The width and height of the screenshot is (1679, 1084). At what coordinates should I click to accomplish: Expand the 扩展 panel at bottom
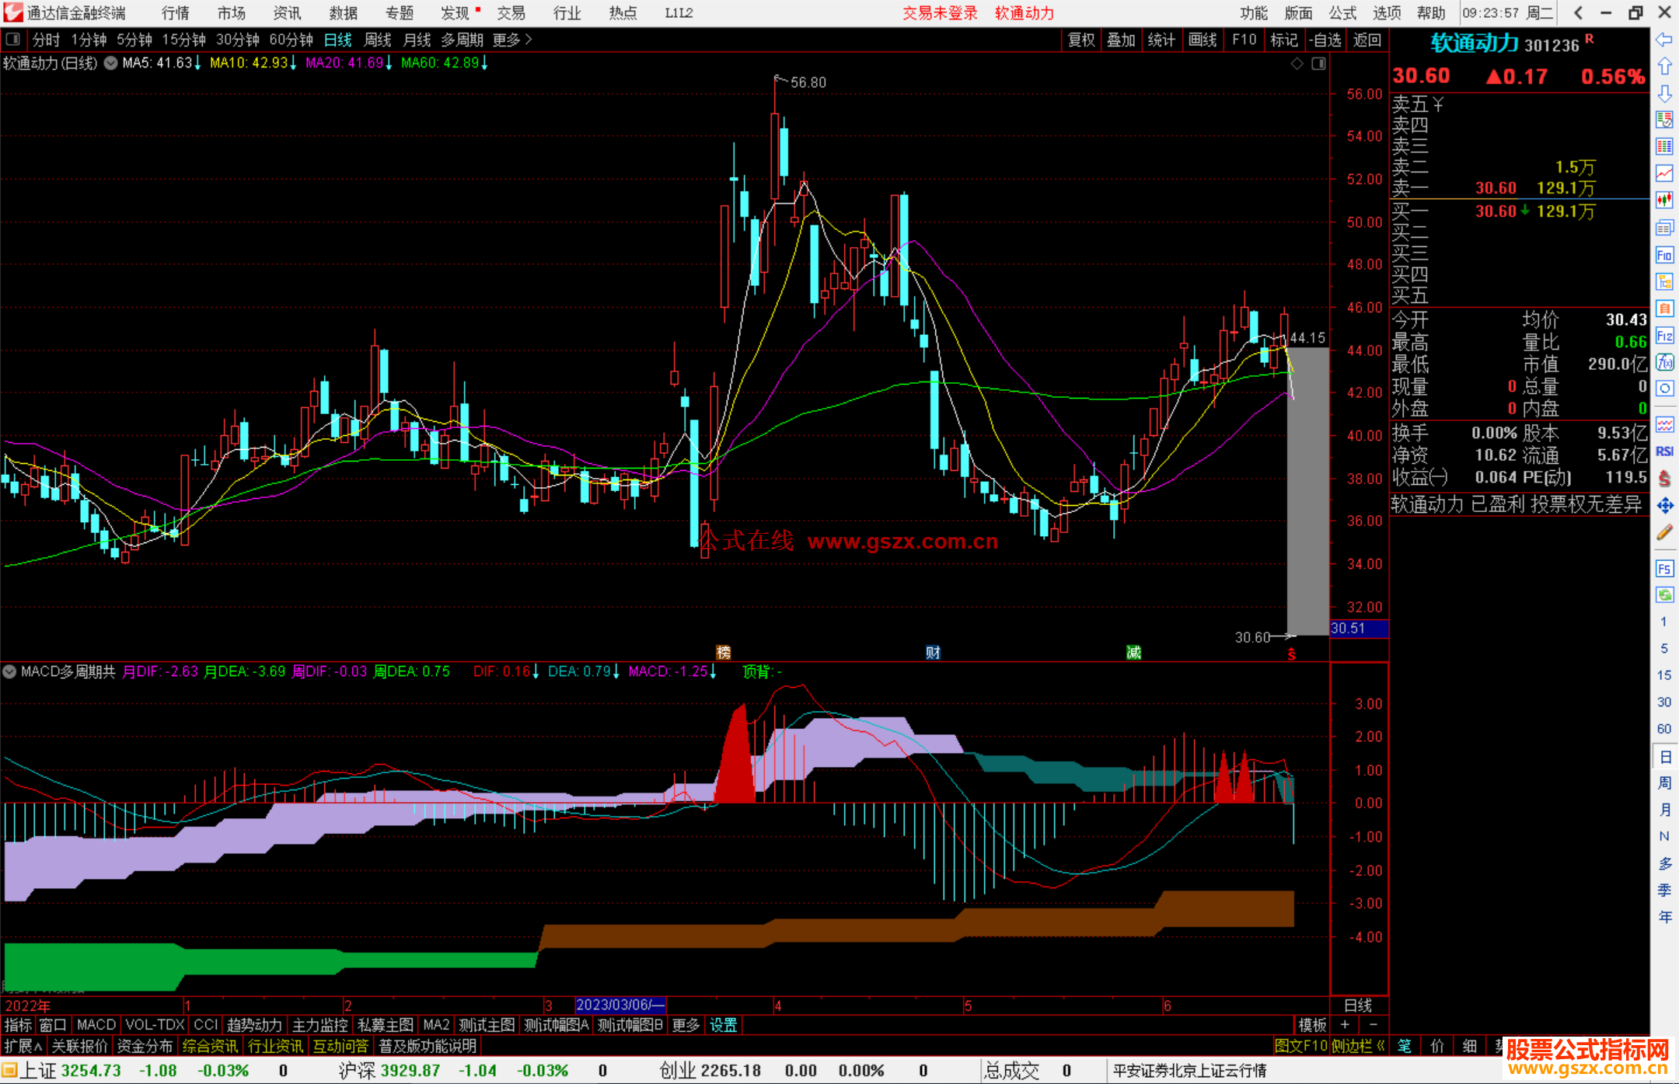pyautogui.click(x=23, y=1047)
